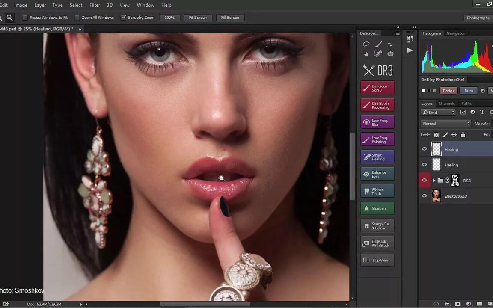Filter layers by adjustment layers icon
The height and width of the screenshot is (308, 493).
tap(472, 112)
